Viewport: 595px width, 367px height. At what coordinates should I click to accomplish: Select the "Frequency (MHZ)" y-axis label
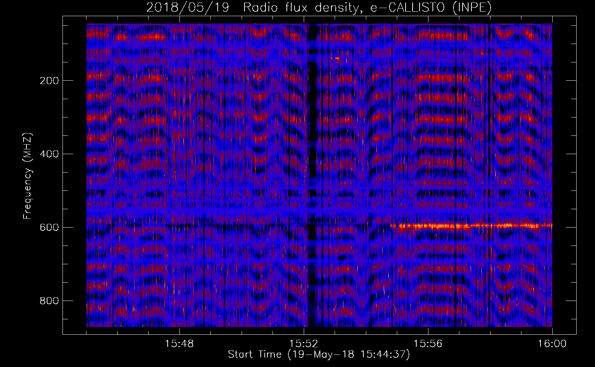[x=27, y=176]
